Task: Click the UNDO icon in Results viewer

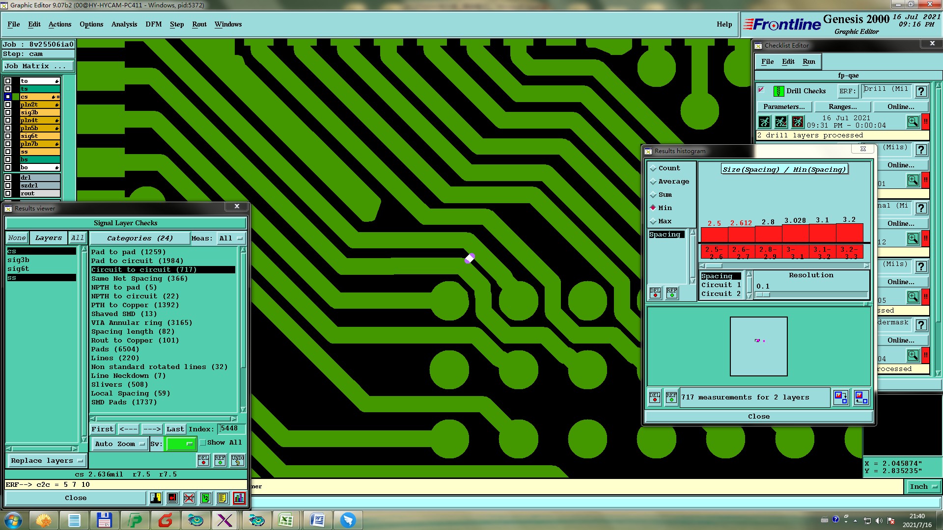Action: [x=238, y=460]
